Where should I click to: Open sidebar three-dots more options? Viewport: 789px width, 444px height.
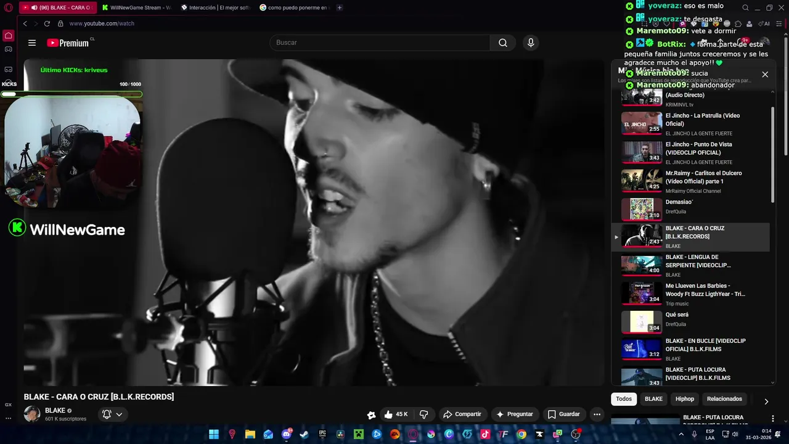(9, 418)
